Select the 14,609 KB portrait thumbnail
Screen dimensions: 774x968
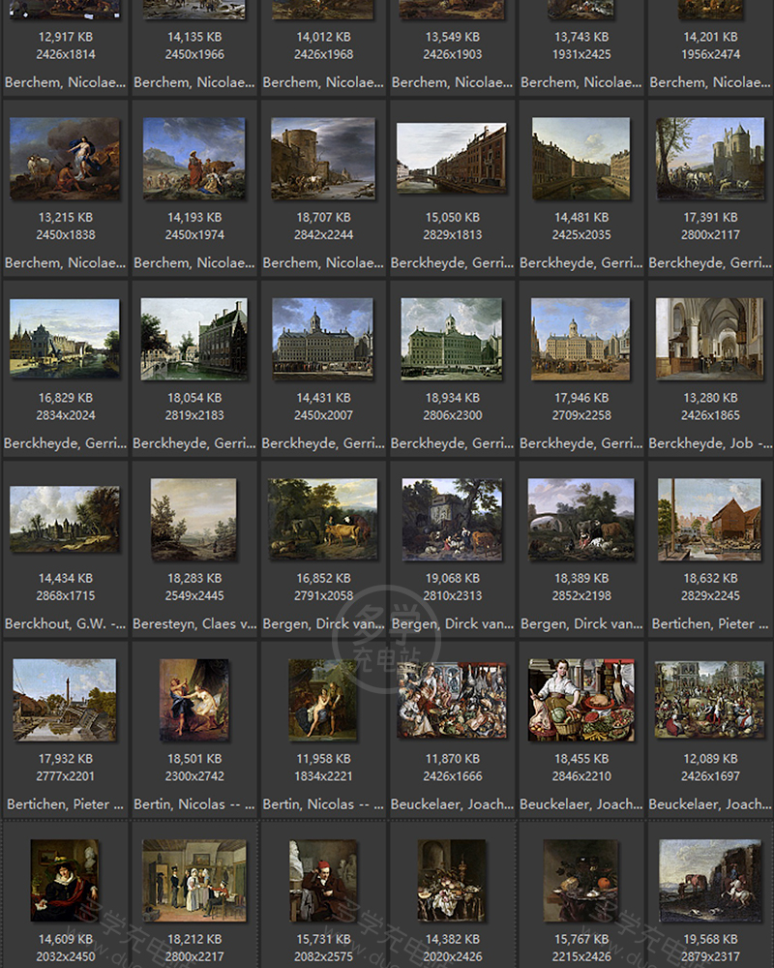(x=65, y=880)
